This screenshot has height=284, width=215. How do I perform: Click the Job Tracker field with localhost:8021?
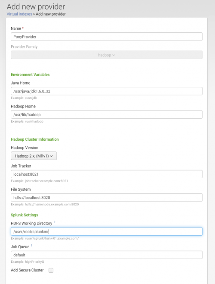[x=107, y=174]
